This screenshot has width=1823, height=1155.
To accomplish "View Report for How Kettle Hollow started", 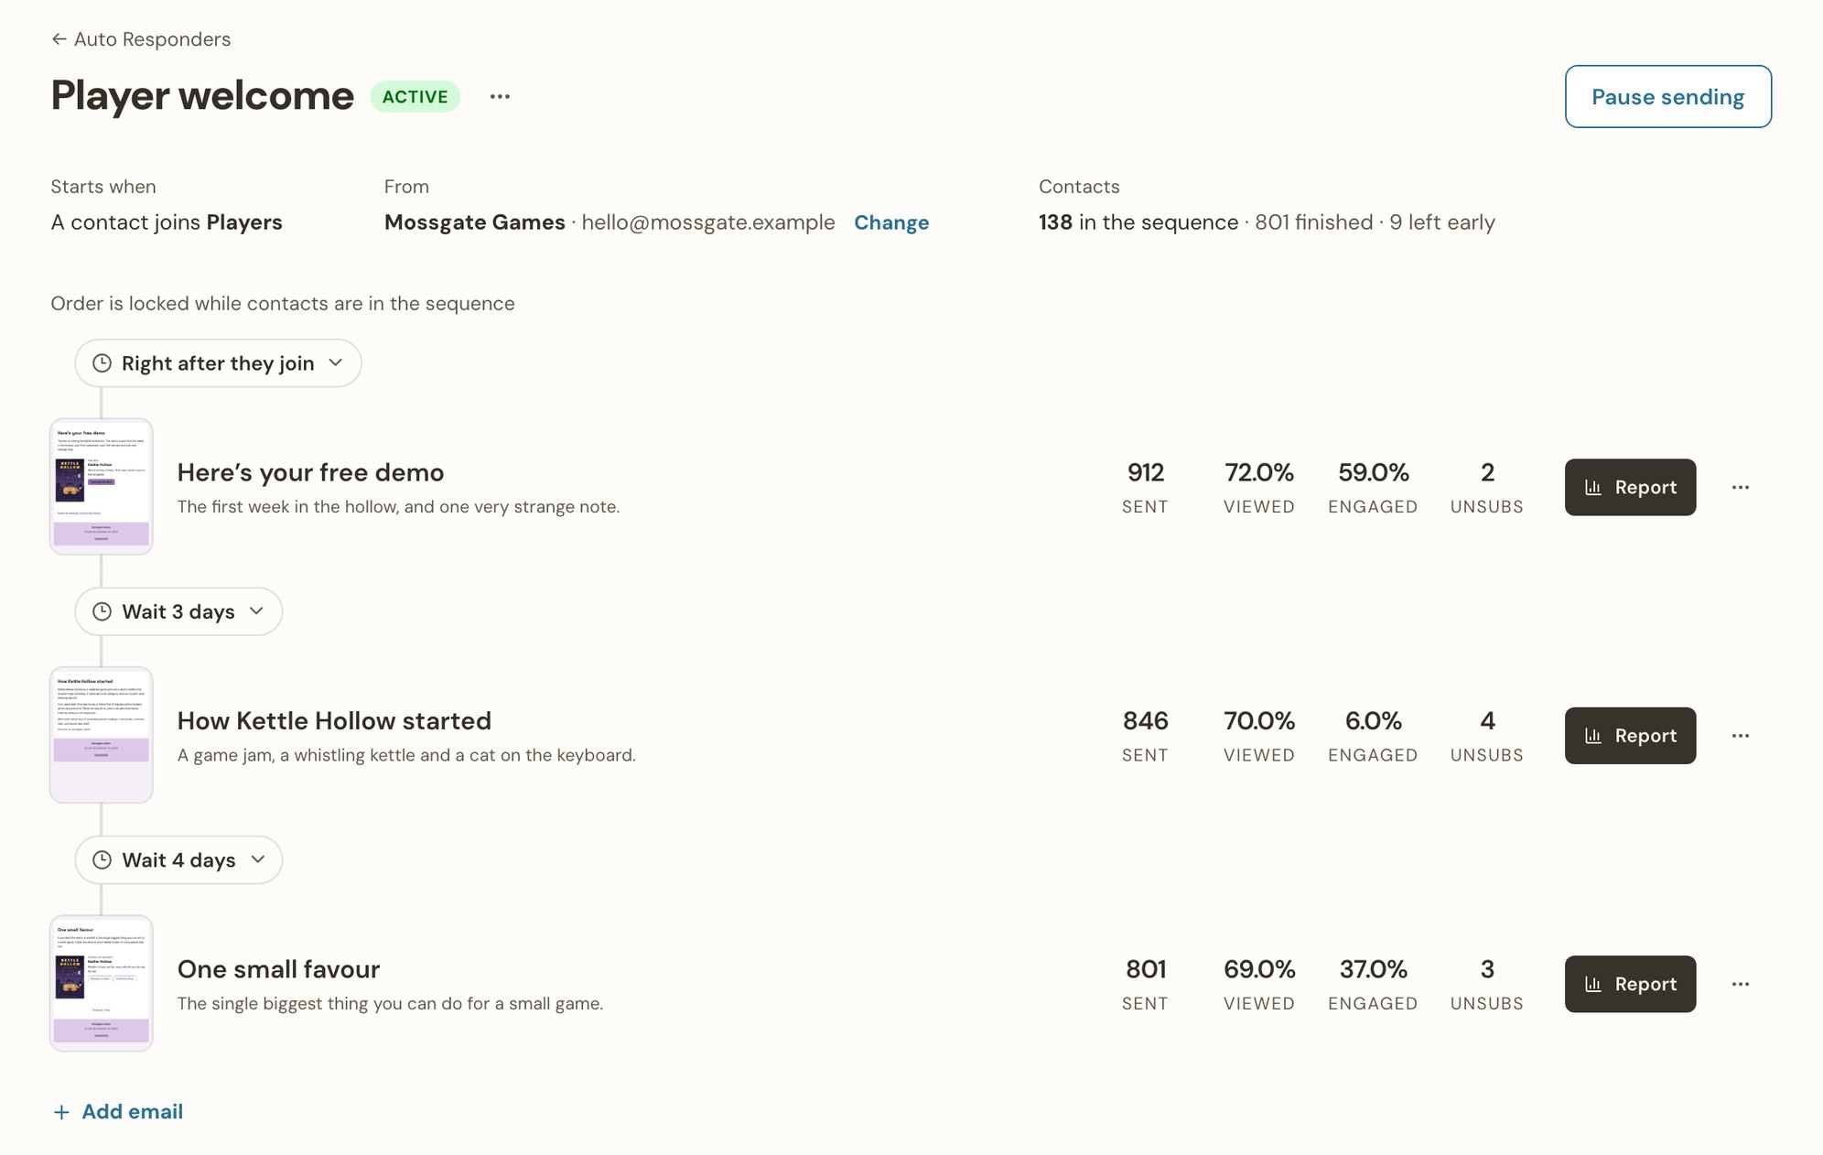I will (x=1630, y=736).
